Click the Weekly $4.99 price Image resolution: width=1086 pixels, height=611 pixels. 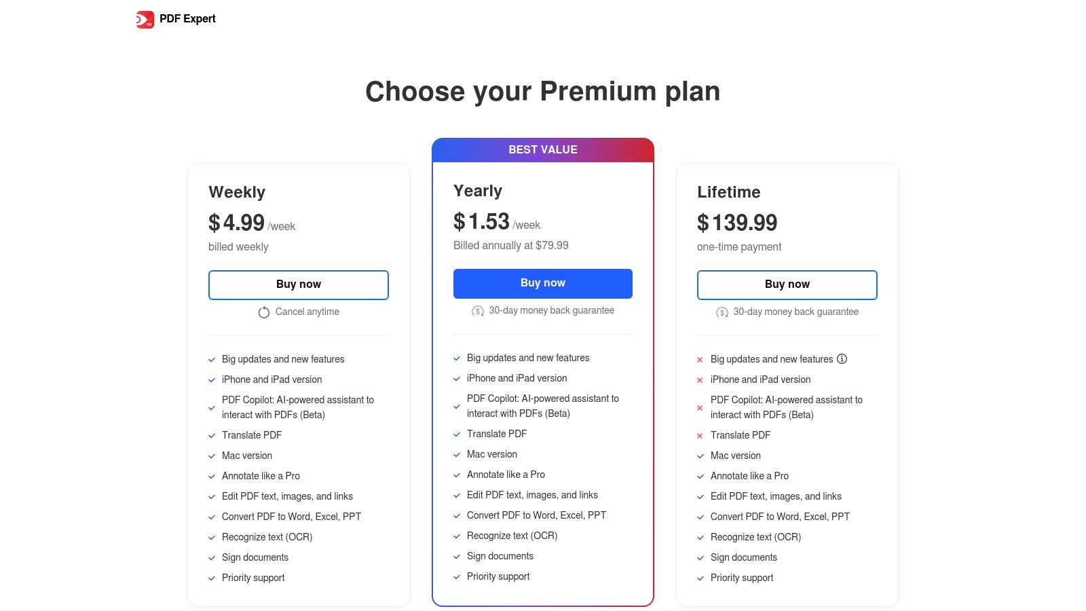tap(237, 223)
